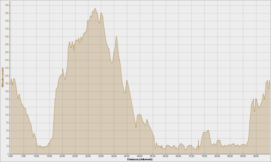Click the 75,00 distance axis label
This screenshot has width=271, height=162.
click(204, 156)
